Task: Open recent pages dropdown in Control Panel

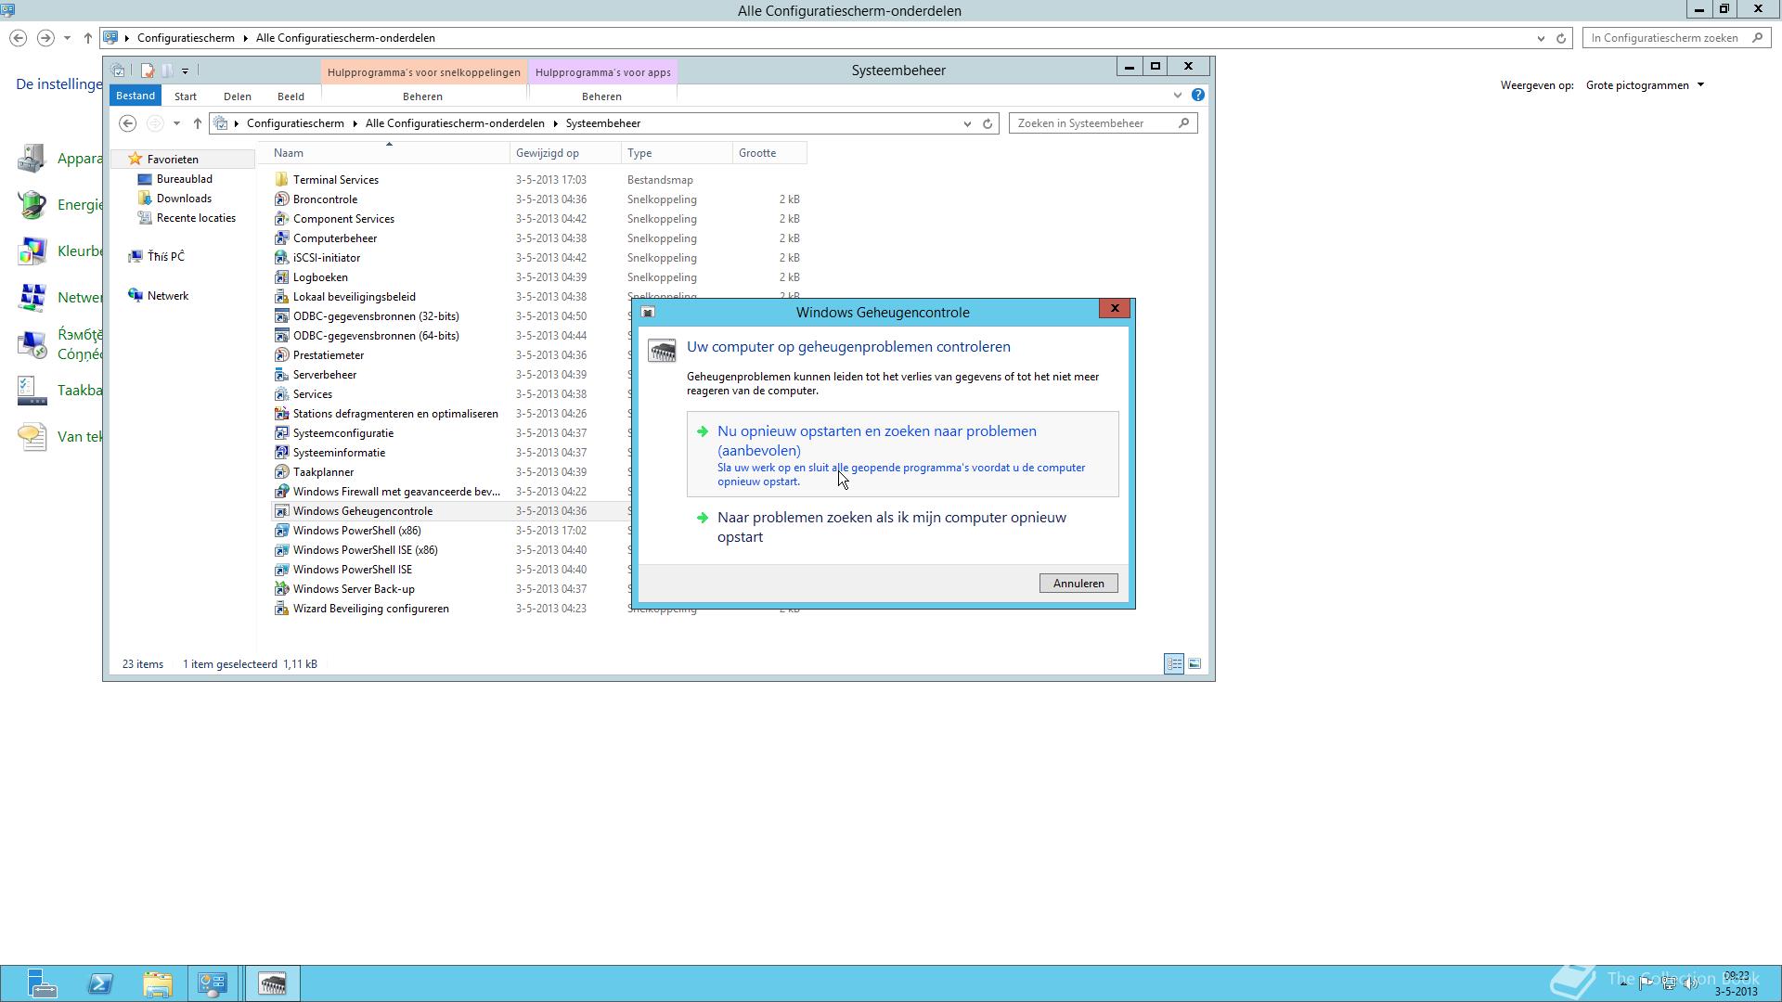Action: click(67, 38)
